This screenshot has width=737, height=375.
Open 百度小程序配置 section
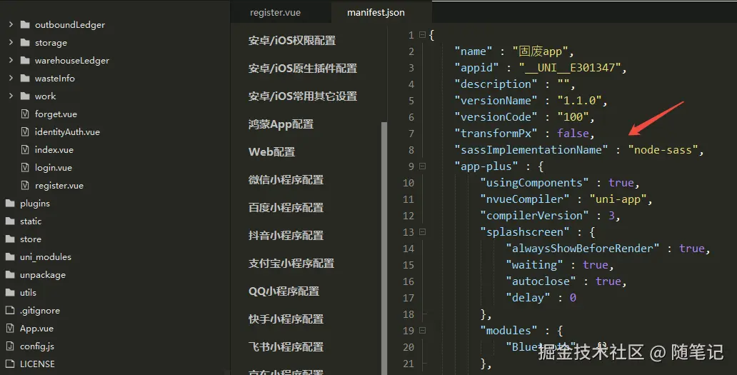tap(286, 208)
